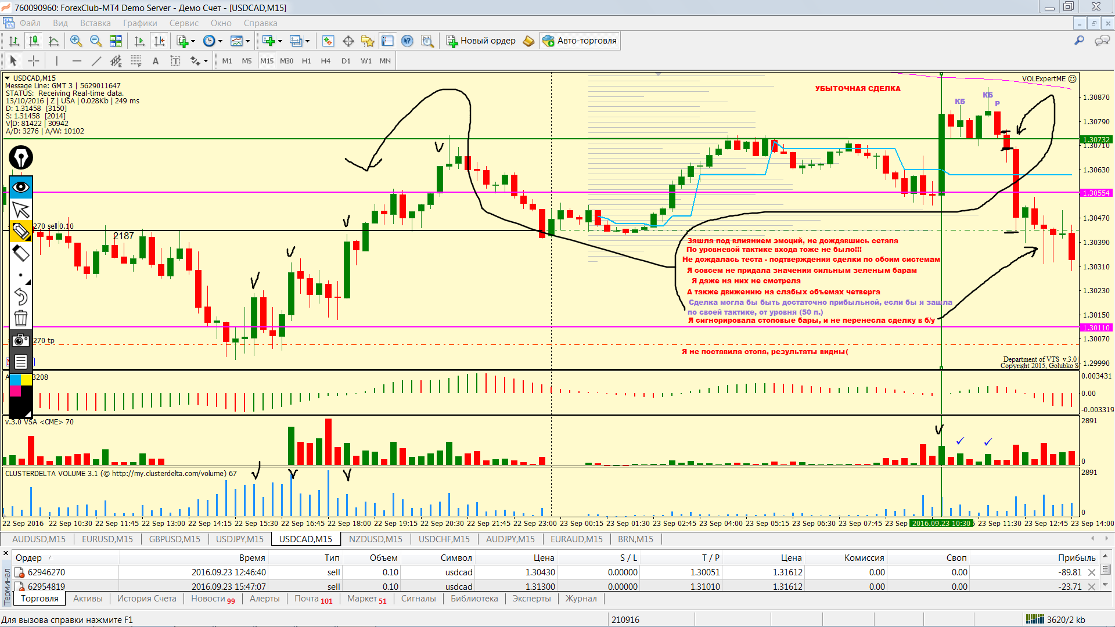
Task: Tile chart windows icon
Action: coord(116,41)
